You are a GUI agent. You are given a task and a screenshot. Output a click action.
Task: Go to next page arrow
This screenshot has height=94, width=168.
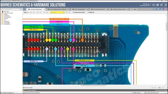34,12
